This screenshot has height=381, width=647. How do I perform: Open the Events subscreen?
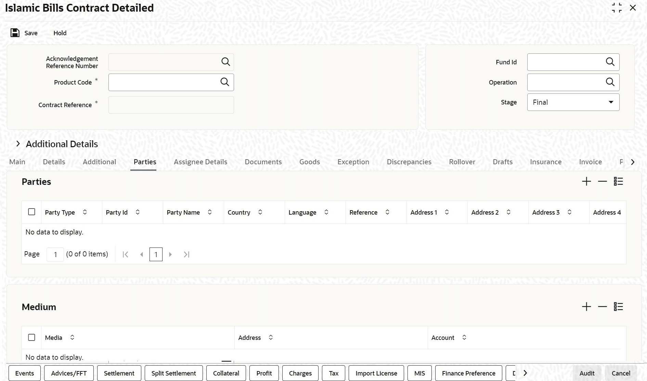(25, 373)
